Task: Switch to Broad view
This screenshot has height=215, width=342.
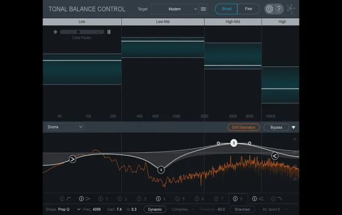Action: coord(226,9)
